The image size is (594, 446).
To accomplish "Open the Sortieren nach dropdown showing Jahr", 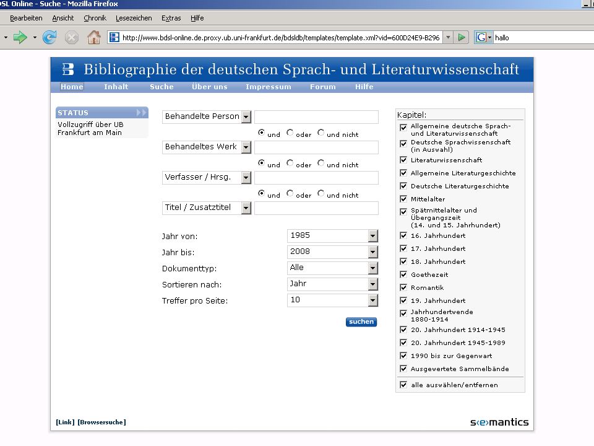I will [372, 284].
